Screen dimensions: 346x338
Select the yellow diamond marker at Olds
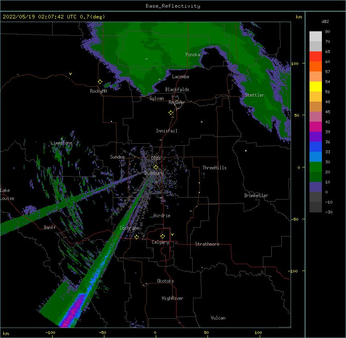coord(156,167)
